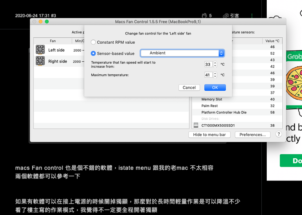The height and width of the screenshot is (215, 302).
Task: Click the stepper beside the 41 temperature
Action: click(215, 75)
